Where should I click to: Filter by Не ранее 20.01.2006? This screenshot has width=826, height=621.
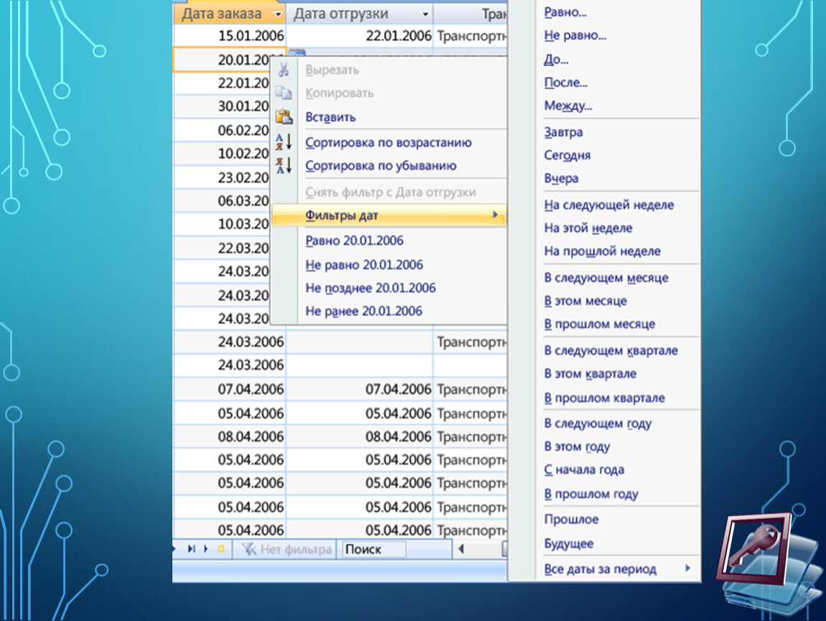[x=363, y=311]
